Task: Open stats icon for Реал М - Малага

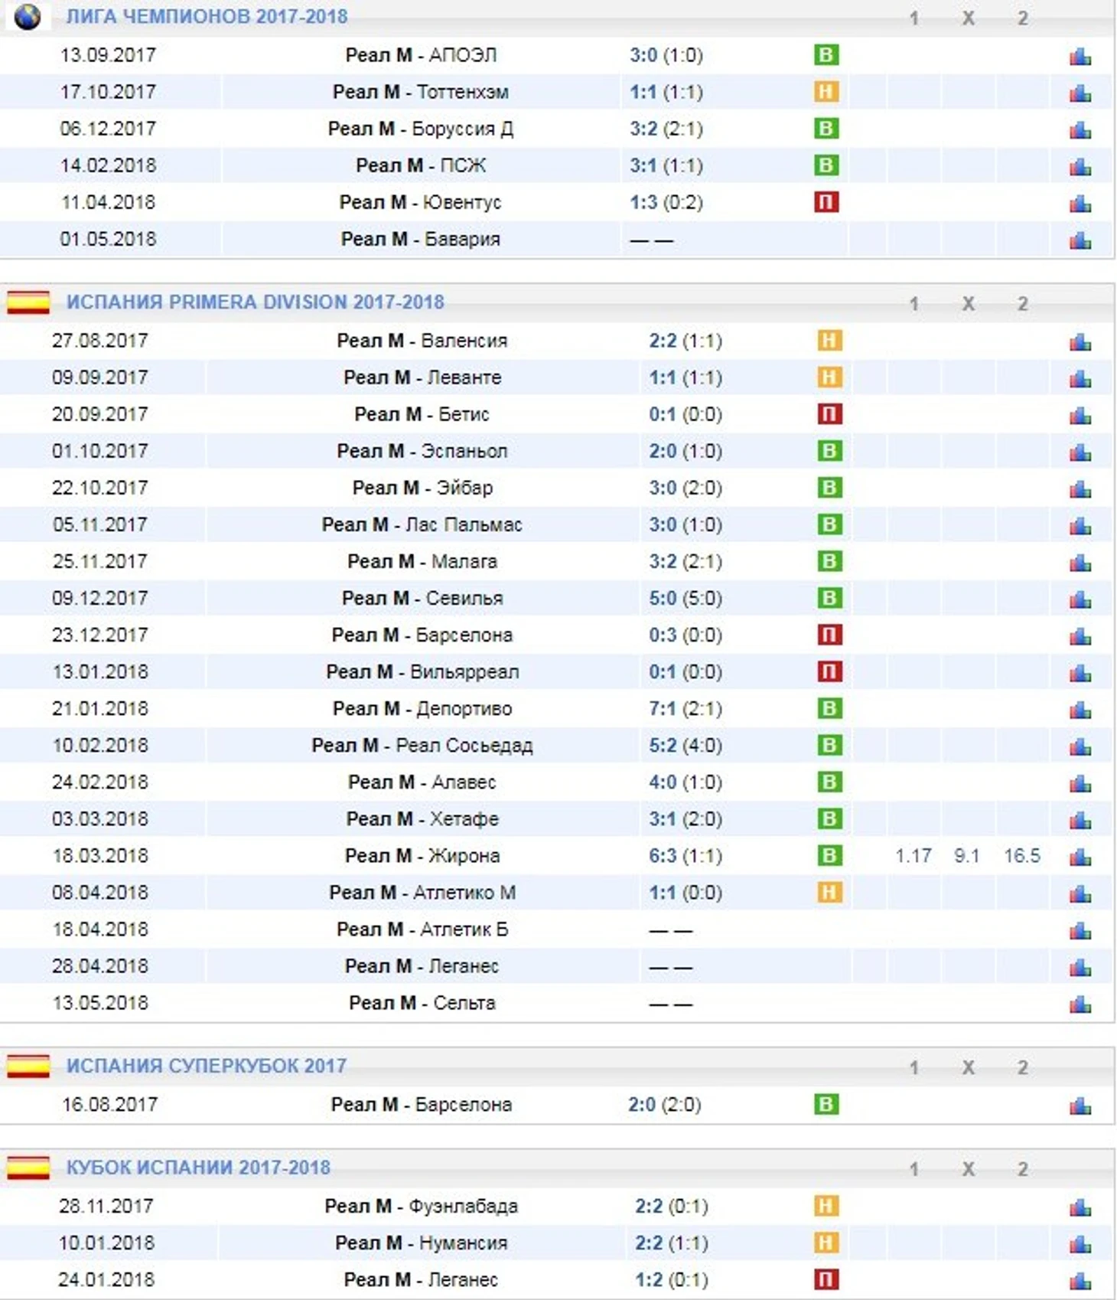Action: pos(1080,562)
